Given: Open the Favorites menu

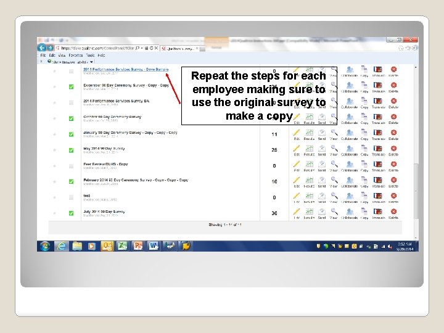Looking at the screenshot, I should [76, 55].
